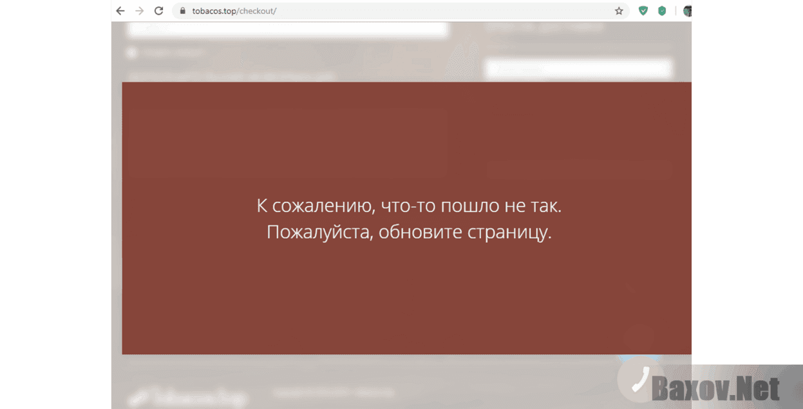Click the blurred footer text link
Viewport: 803px width, 409px height.
point(333,392)
